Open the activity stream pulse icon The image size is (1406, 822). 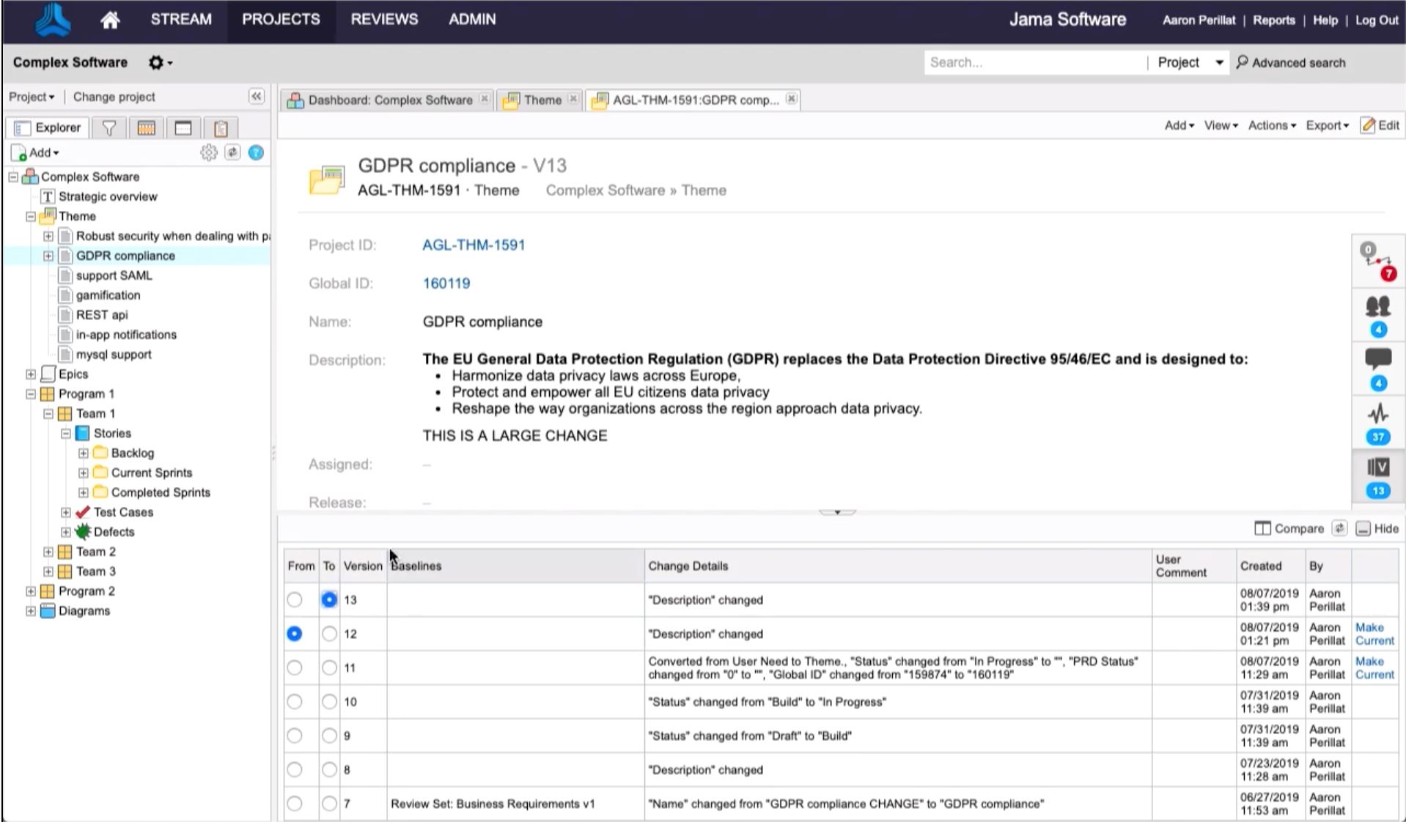[1377, 414]
